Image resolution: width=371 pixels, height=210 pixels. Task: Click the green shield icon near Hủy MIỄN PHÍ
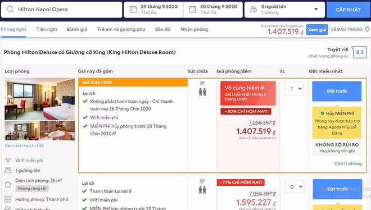point(322,113)
